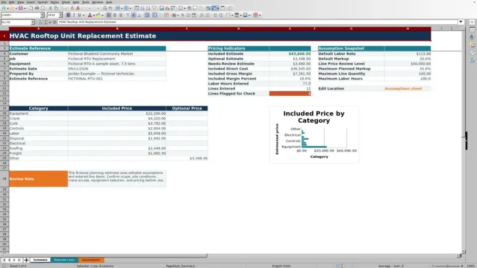Open the sidebar Navigator compass icon
This screenshot has width=477, height=268.
point(472,53)
